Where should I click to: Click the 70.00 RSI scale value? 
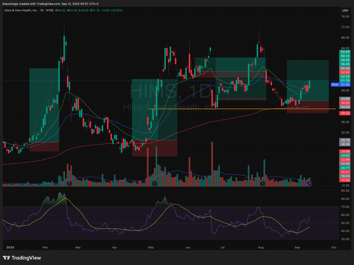point(345,207)
